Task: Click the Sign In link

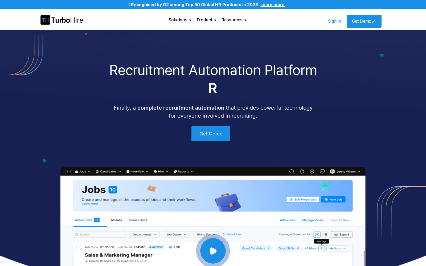Action: pyautogui.click(x=334, y=21)
